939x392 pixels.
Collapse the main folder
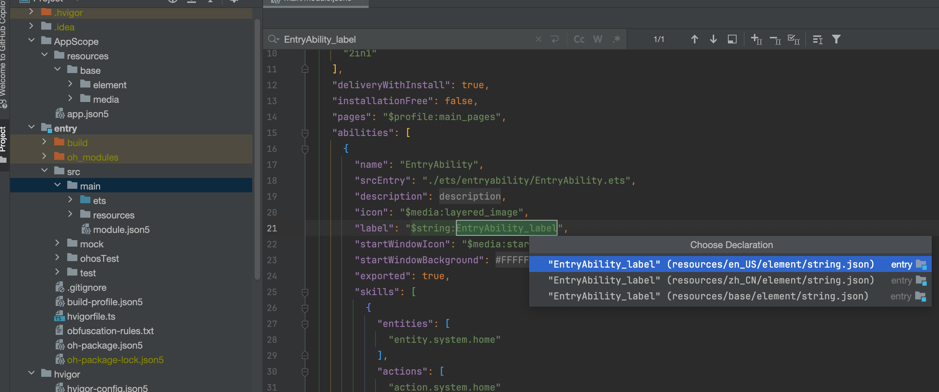point(57,185)
